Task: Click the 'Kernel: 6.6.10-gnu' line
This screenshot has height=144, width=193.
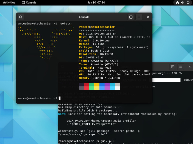Action: [x=94, y=40]
